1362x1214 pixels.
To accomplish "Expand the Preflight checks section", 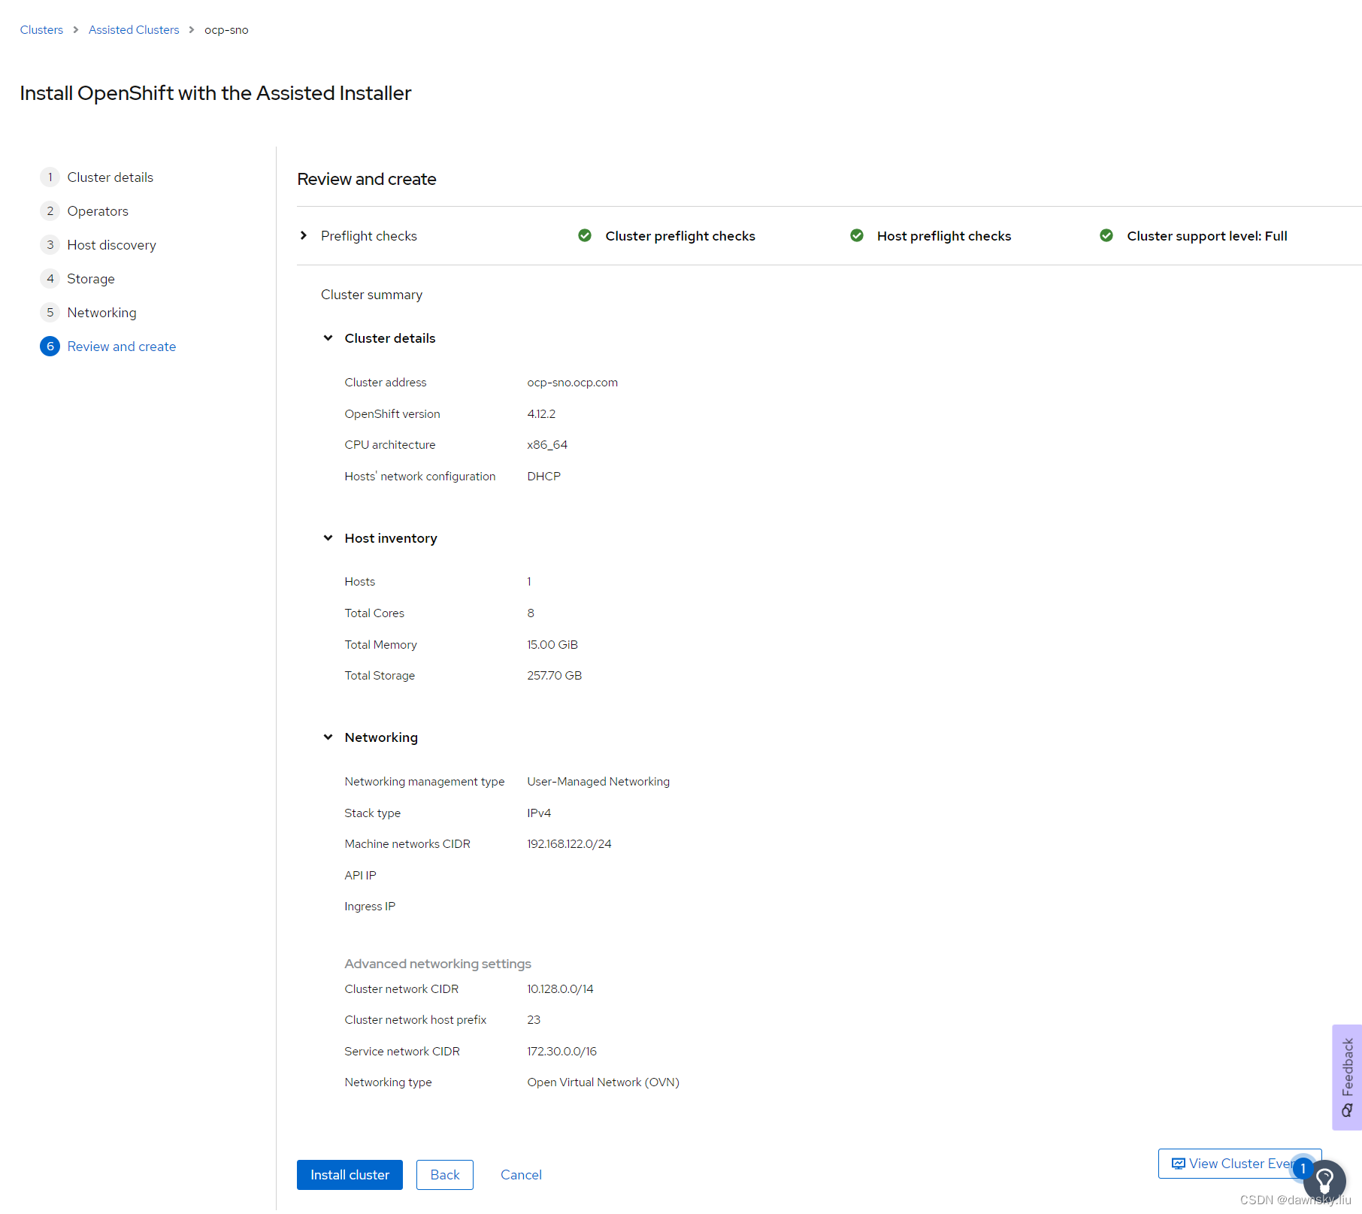I will click(304, 235).
